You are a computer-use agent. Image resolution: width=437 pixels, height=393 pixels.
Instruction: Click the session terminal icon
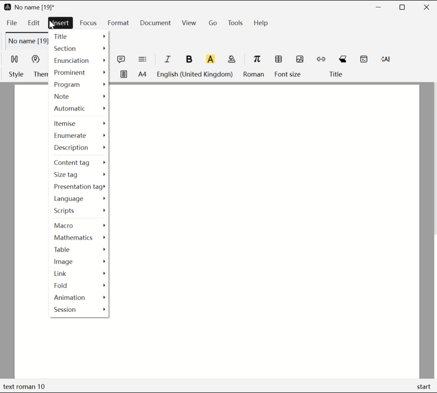(x=364, y=59)
